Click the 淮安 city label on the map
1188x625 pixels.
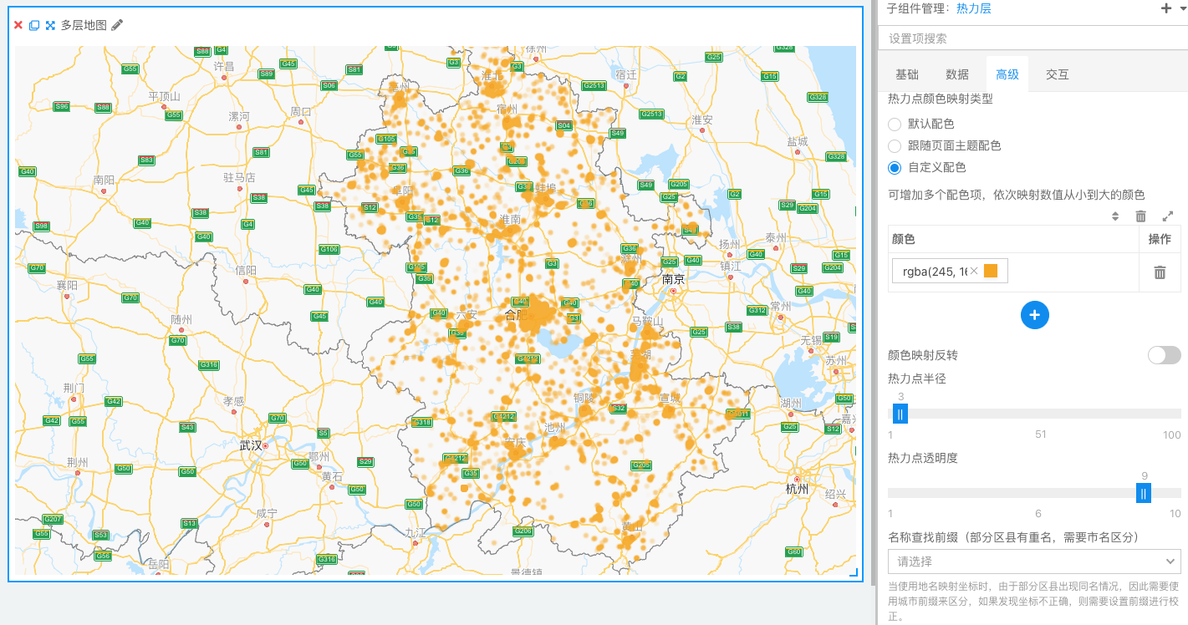[x=702, y=120]
